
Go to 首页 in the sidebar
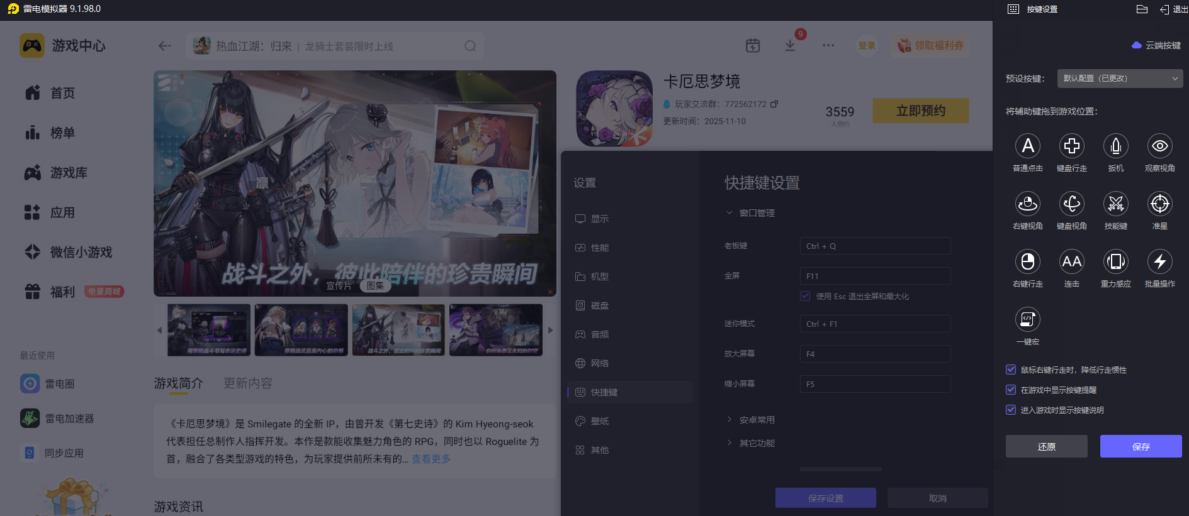tap(50, 93)
